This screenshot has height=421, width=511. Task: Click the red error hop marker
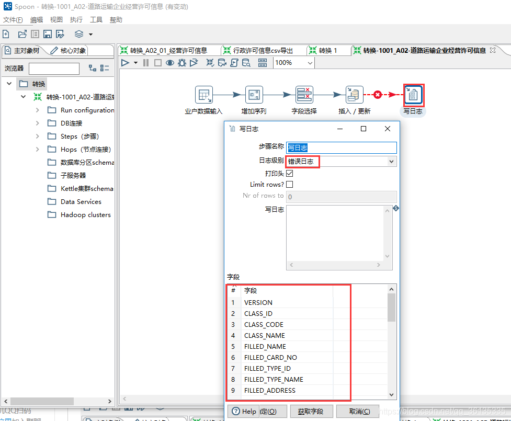(x=378, y=95)
